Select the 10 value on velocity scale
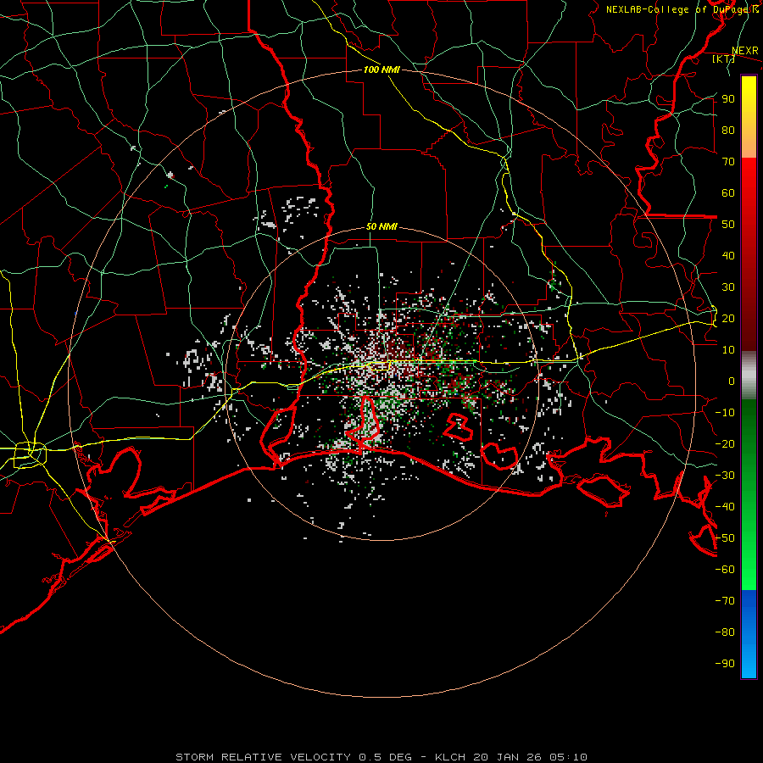 click(x=728, y=350)
